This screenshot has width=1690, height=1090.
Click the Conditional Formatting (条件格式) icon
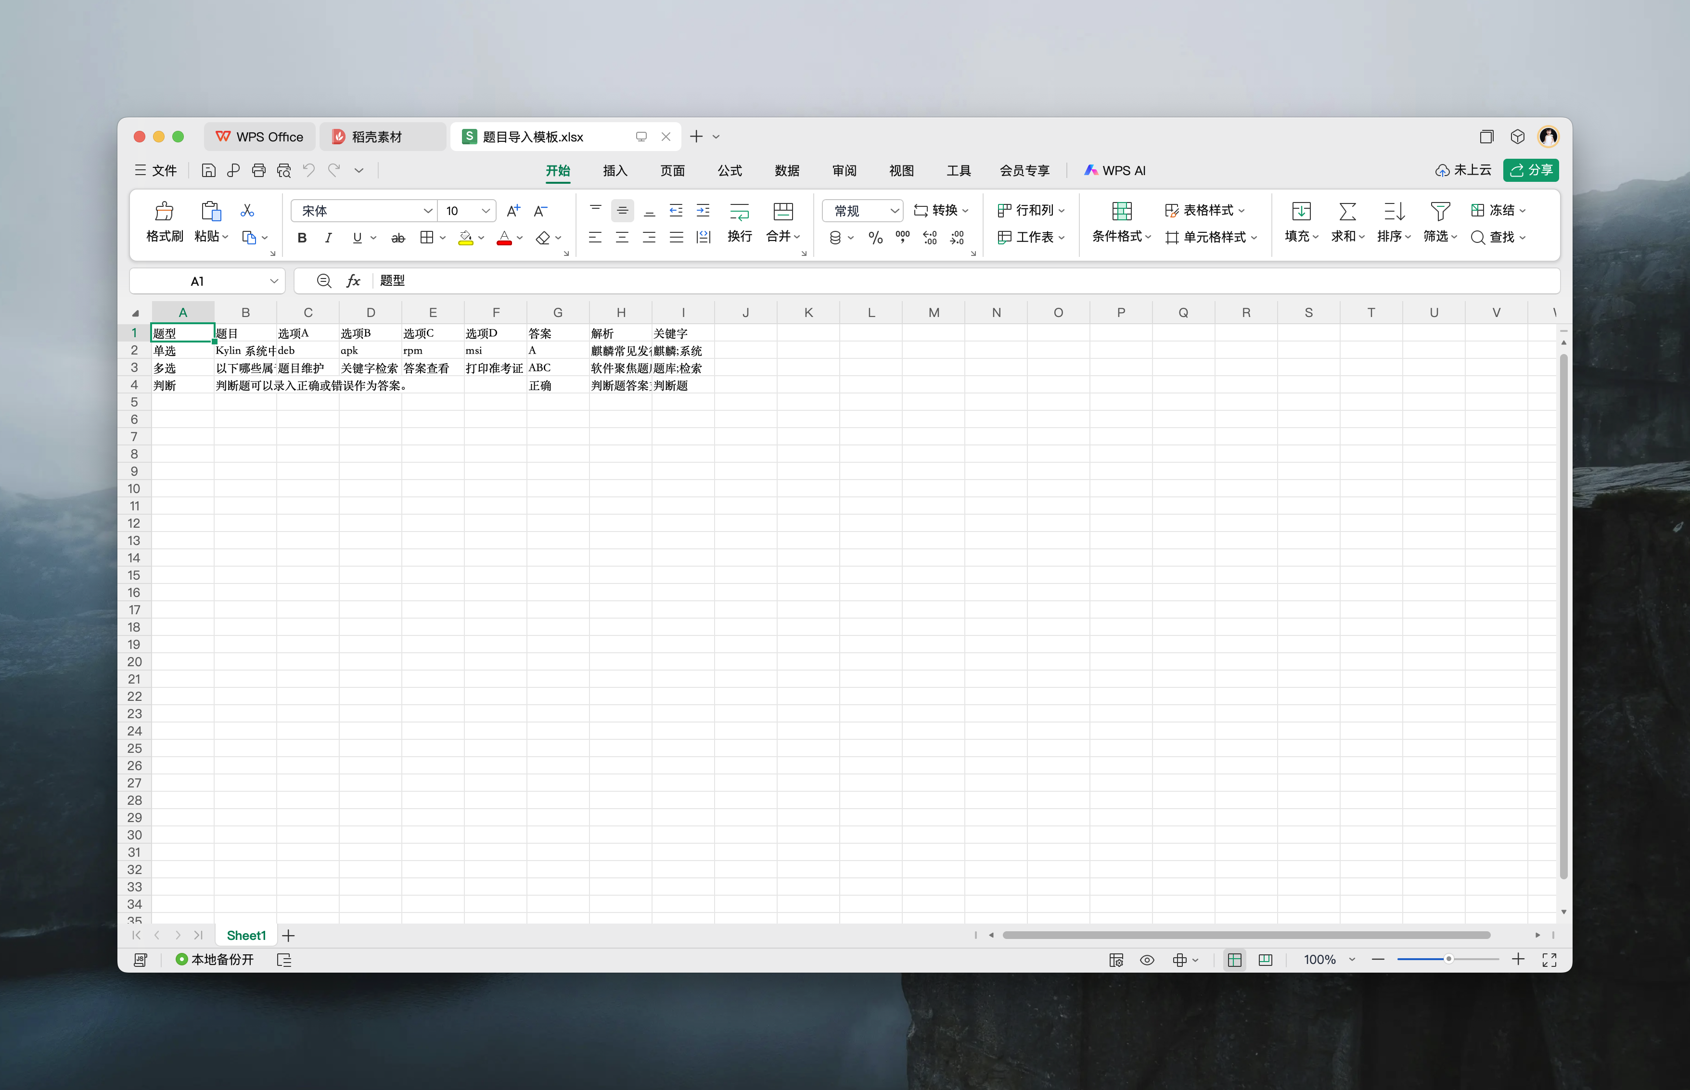(1122, 211)
